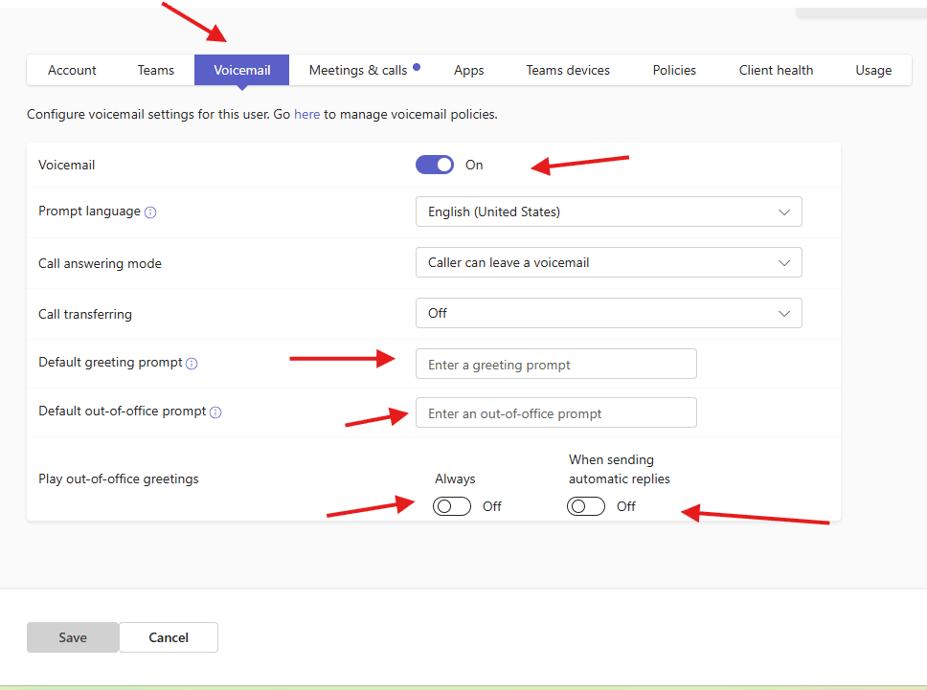927x690 pixels.
Task: Click the Cancel button
Action: coord(169,637)
